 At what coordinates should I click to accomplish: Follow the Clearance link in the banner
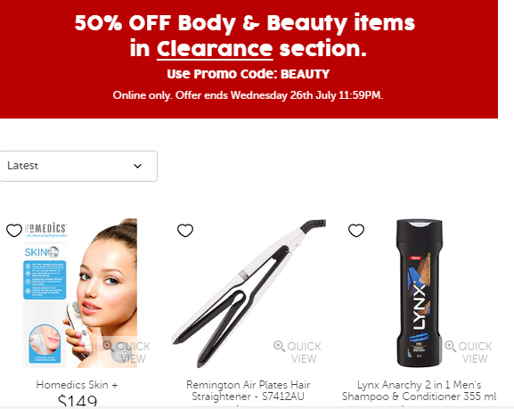215,49
